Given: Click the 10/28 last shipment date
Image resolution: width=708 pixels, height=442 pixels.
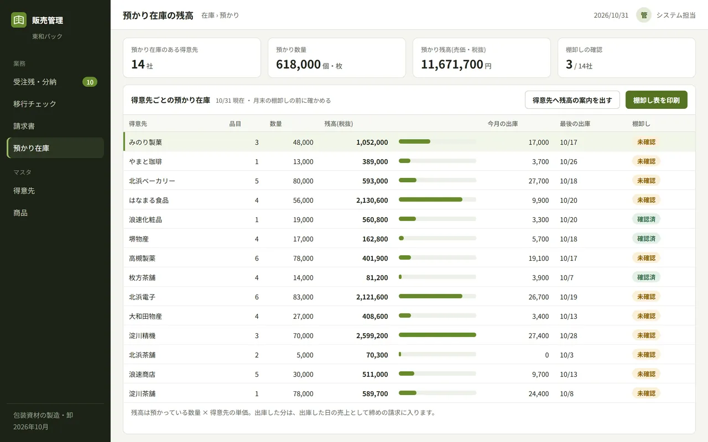Looking at the screenshot, I should click(x=569, y=335).
